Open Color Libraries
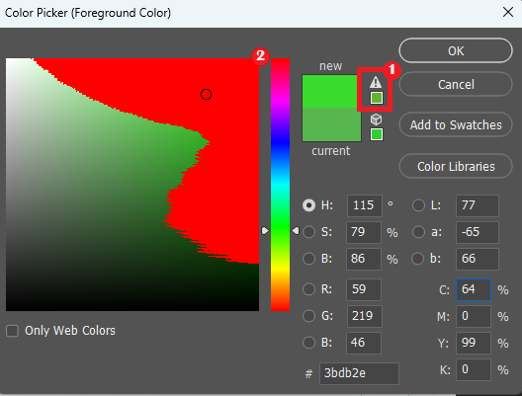This screenshot has height=396, width=522. (456, 166)
